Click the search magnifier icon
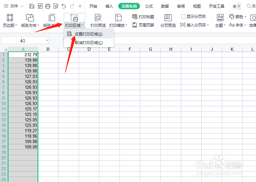256x182 pixels. click(249, 6)
